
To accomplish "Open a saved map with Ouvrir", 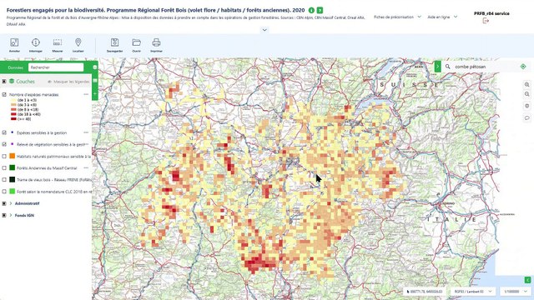I will 137,45.
